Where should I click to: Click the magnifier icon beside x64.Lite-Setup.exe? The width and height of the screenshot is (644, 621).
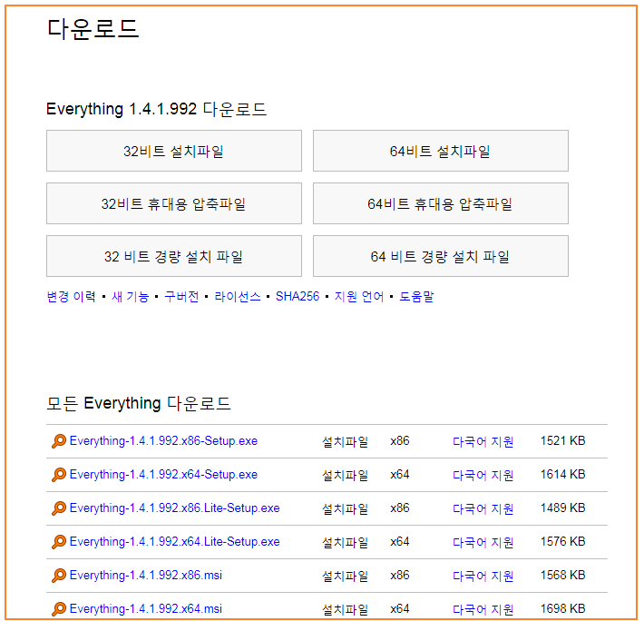[59, 542]
